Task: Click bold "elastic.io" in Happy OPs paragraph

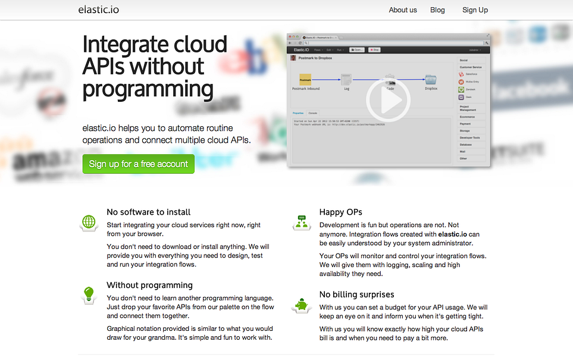Action: click(452, 234)
